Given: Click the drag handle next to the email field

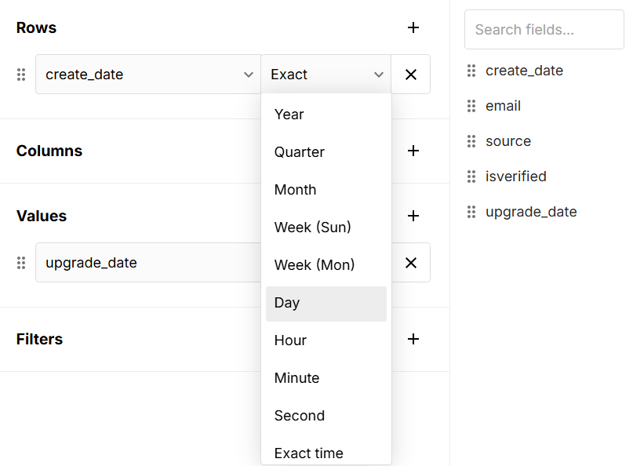Looking at the screenshot, I should pyautogui.click(x=471, y=105).
